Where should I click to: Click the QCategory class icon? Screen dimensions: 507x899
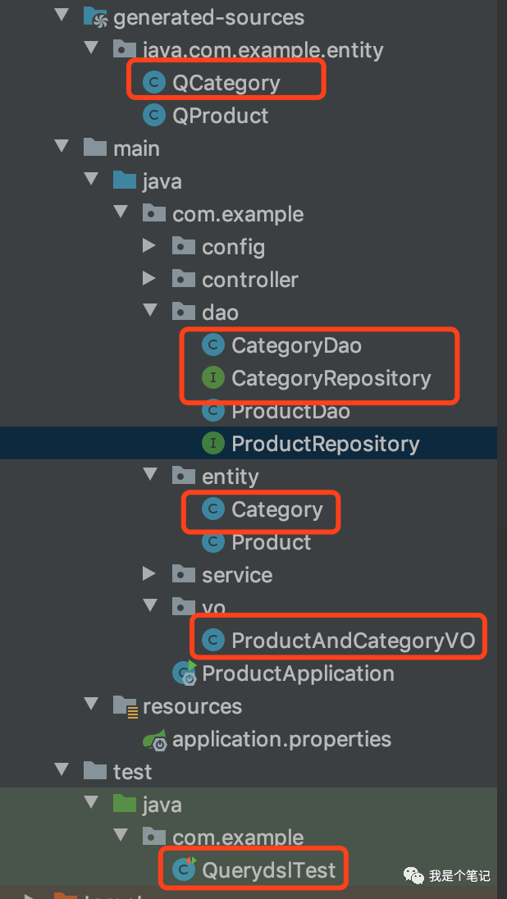point(153,83)
